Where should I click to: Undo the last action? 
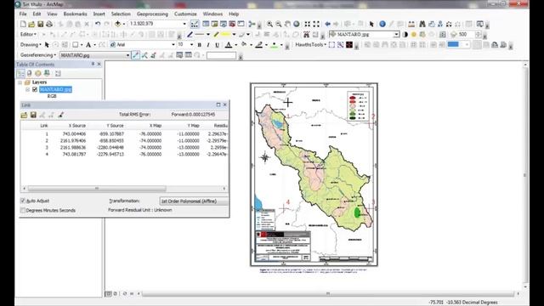pyautogui.click(x=98, y=24)
